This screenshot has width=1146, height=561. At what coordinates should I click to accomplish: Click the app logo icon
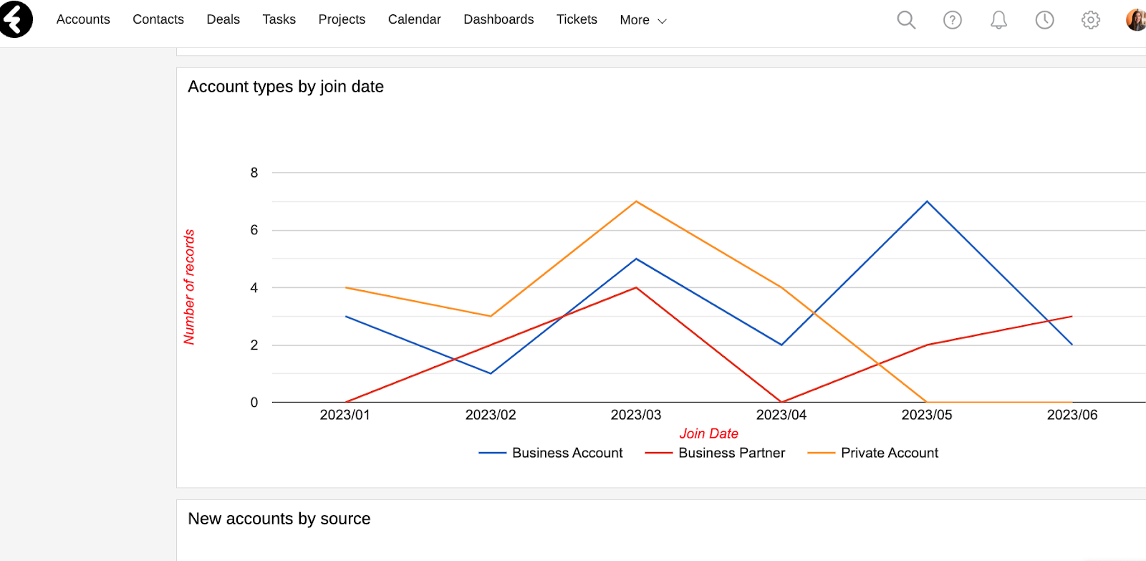pyautogui.click(x=16, y=19)
